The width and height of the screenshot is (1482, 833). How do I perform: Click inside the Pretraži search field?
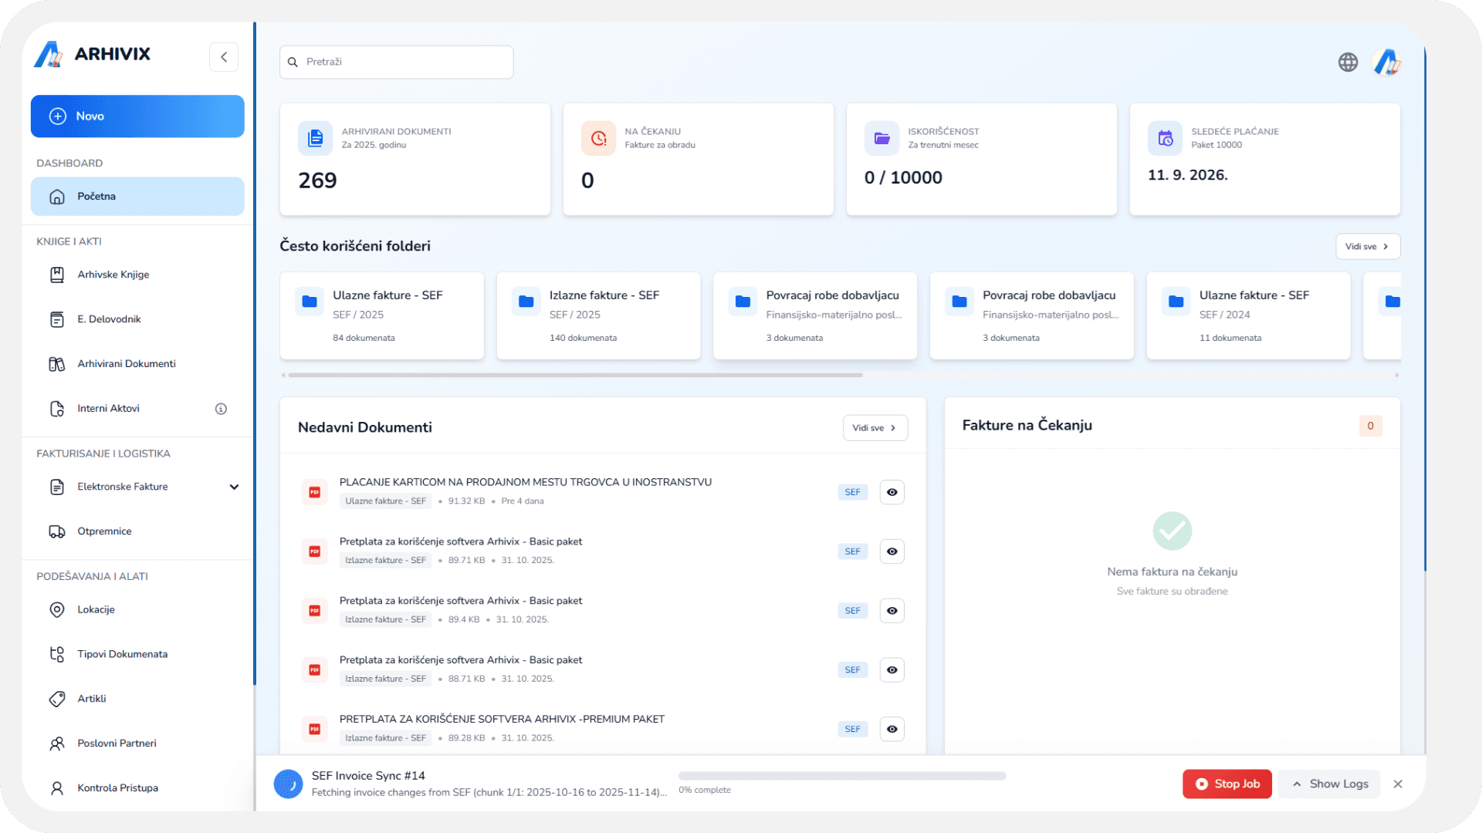click(396, 62)
